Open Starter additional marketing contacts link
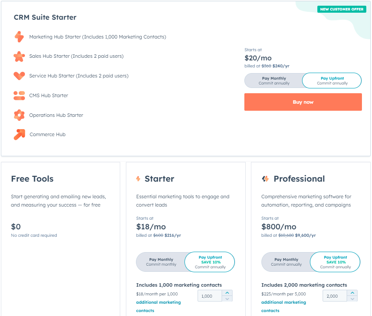This screenshot has height=316, width=372. click(158, 302)
